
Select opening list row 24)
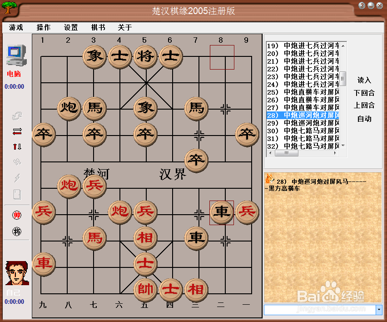coord(303,84)
